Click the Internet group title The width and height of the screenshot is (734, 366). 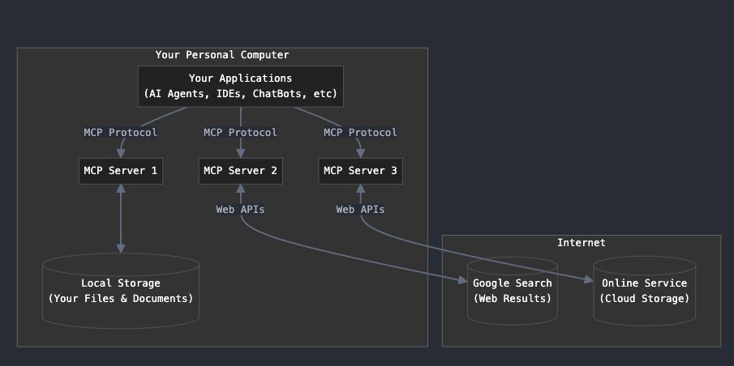(582, 243)
